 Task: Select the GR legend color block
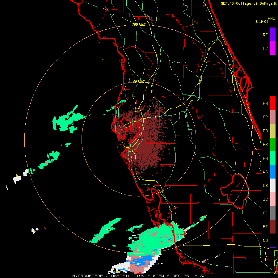click(273, 117)
